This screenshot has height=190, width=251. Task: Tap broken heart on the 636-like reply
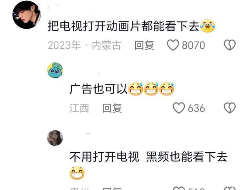230,108
